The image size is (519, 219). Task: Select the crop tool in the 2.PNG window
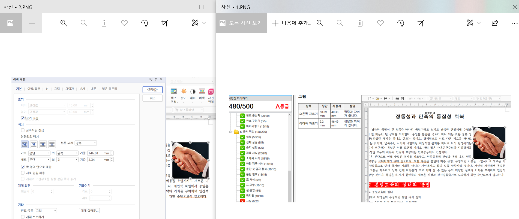[x=165, y=23]
